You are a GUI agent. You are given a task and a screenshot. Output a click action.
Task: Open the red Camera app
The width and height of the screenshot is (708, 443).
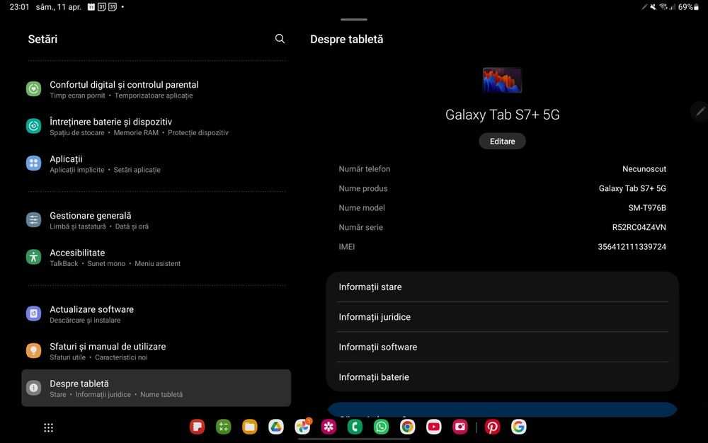(460, 427)
